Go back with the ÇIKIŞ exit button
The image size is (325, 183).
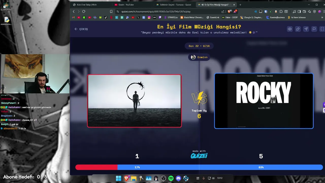pos(81,29)
